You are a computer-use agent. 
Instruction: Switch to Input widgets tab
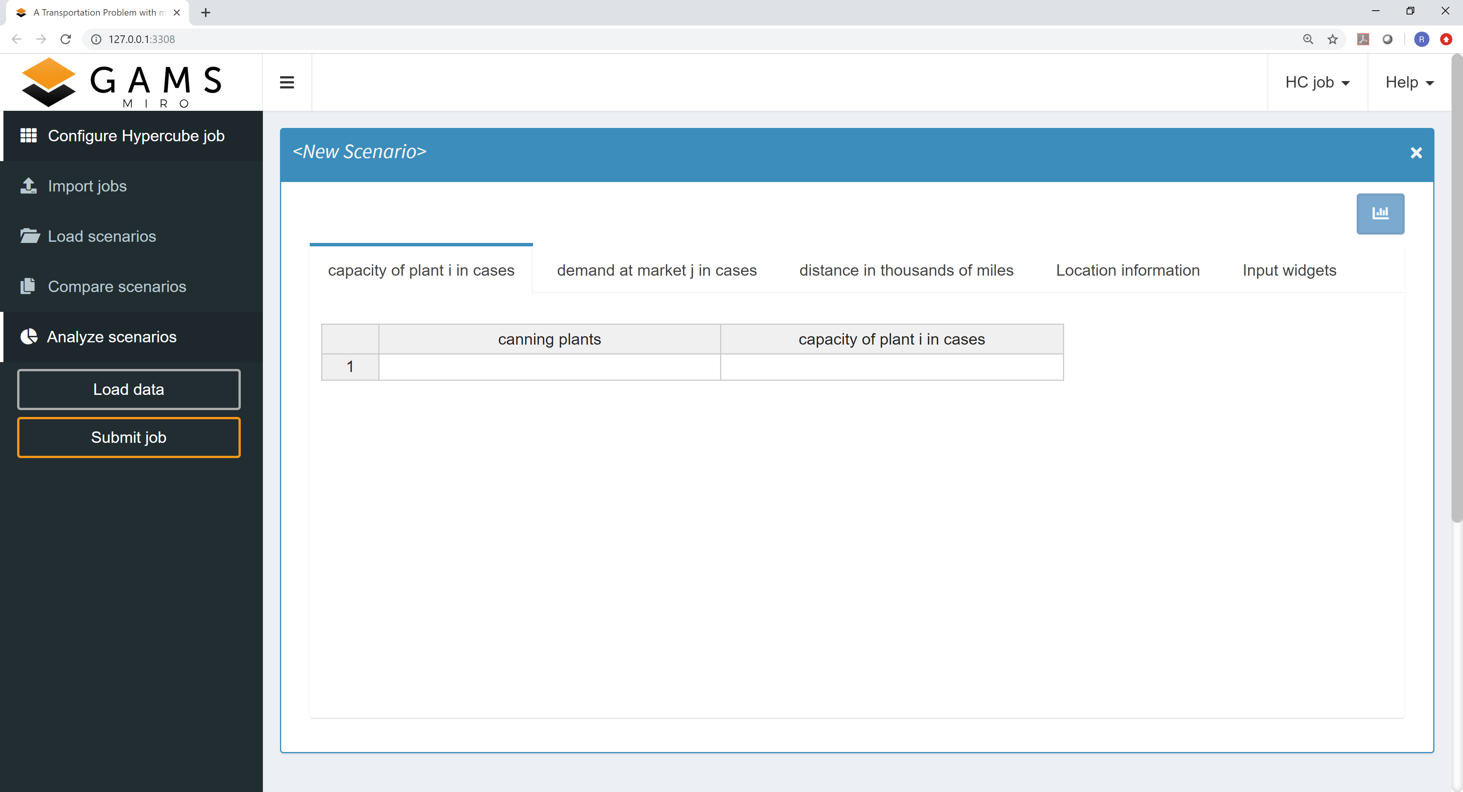(x=1289, y=270)
